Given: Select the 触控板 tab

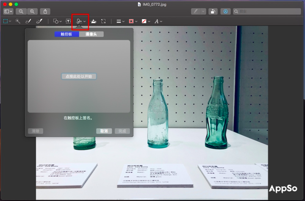Looking at the screenshot, I should [67, 34].
